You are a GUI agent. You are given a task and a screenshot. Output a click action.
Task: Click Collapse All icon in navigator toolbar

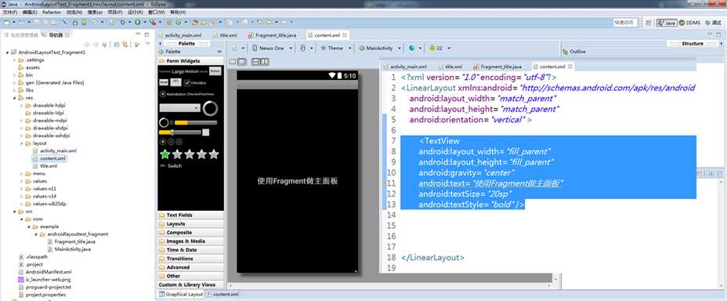click(117, 45)
